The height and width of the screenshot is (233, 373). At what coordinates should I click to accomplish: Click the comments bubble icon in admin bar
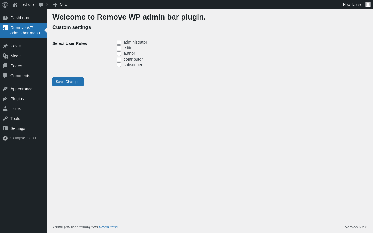pos(41,5)
